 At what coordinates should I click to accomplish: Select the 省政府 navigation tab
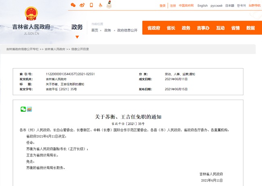pos(154,28)
